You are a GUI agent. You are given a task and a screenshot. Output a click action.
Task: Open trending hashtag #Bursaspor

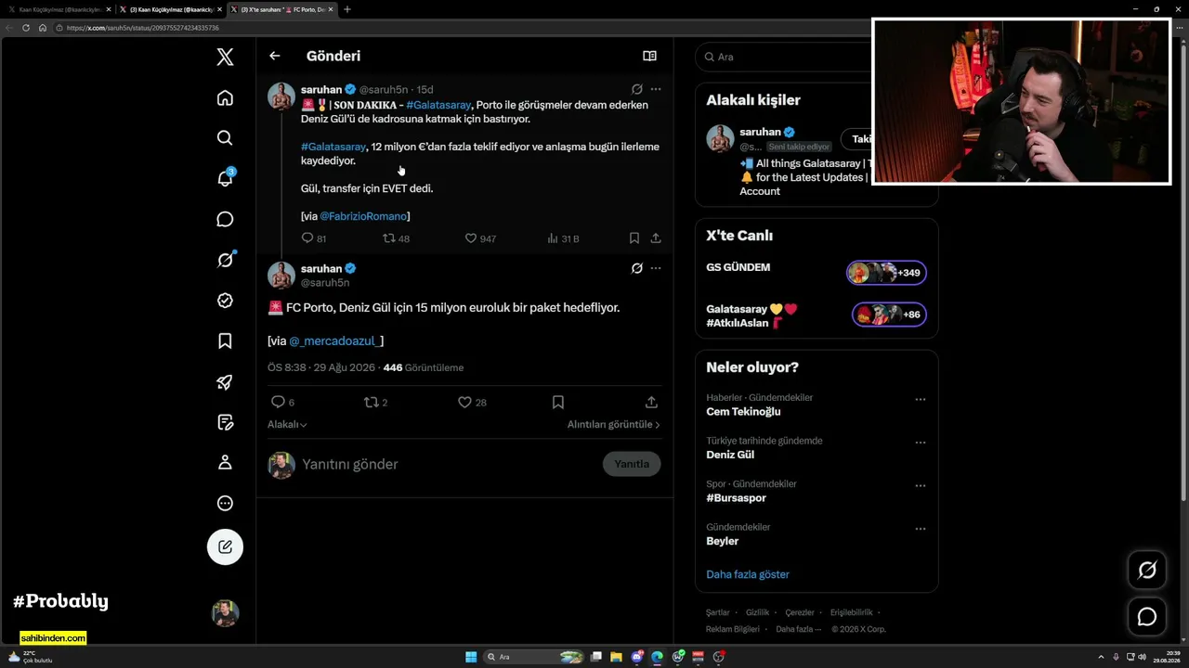coord(736,498)
